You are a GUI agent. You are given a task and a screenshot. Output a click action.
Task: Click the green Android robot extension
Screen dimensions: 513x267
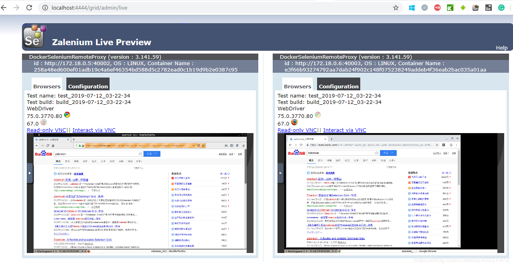[x=463, y=8]
